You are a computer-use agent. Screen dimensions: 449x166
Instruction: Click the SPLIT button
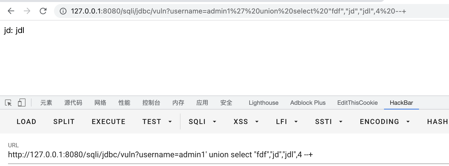click(64, 122)
